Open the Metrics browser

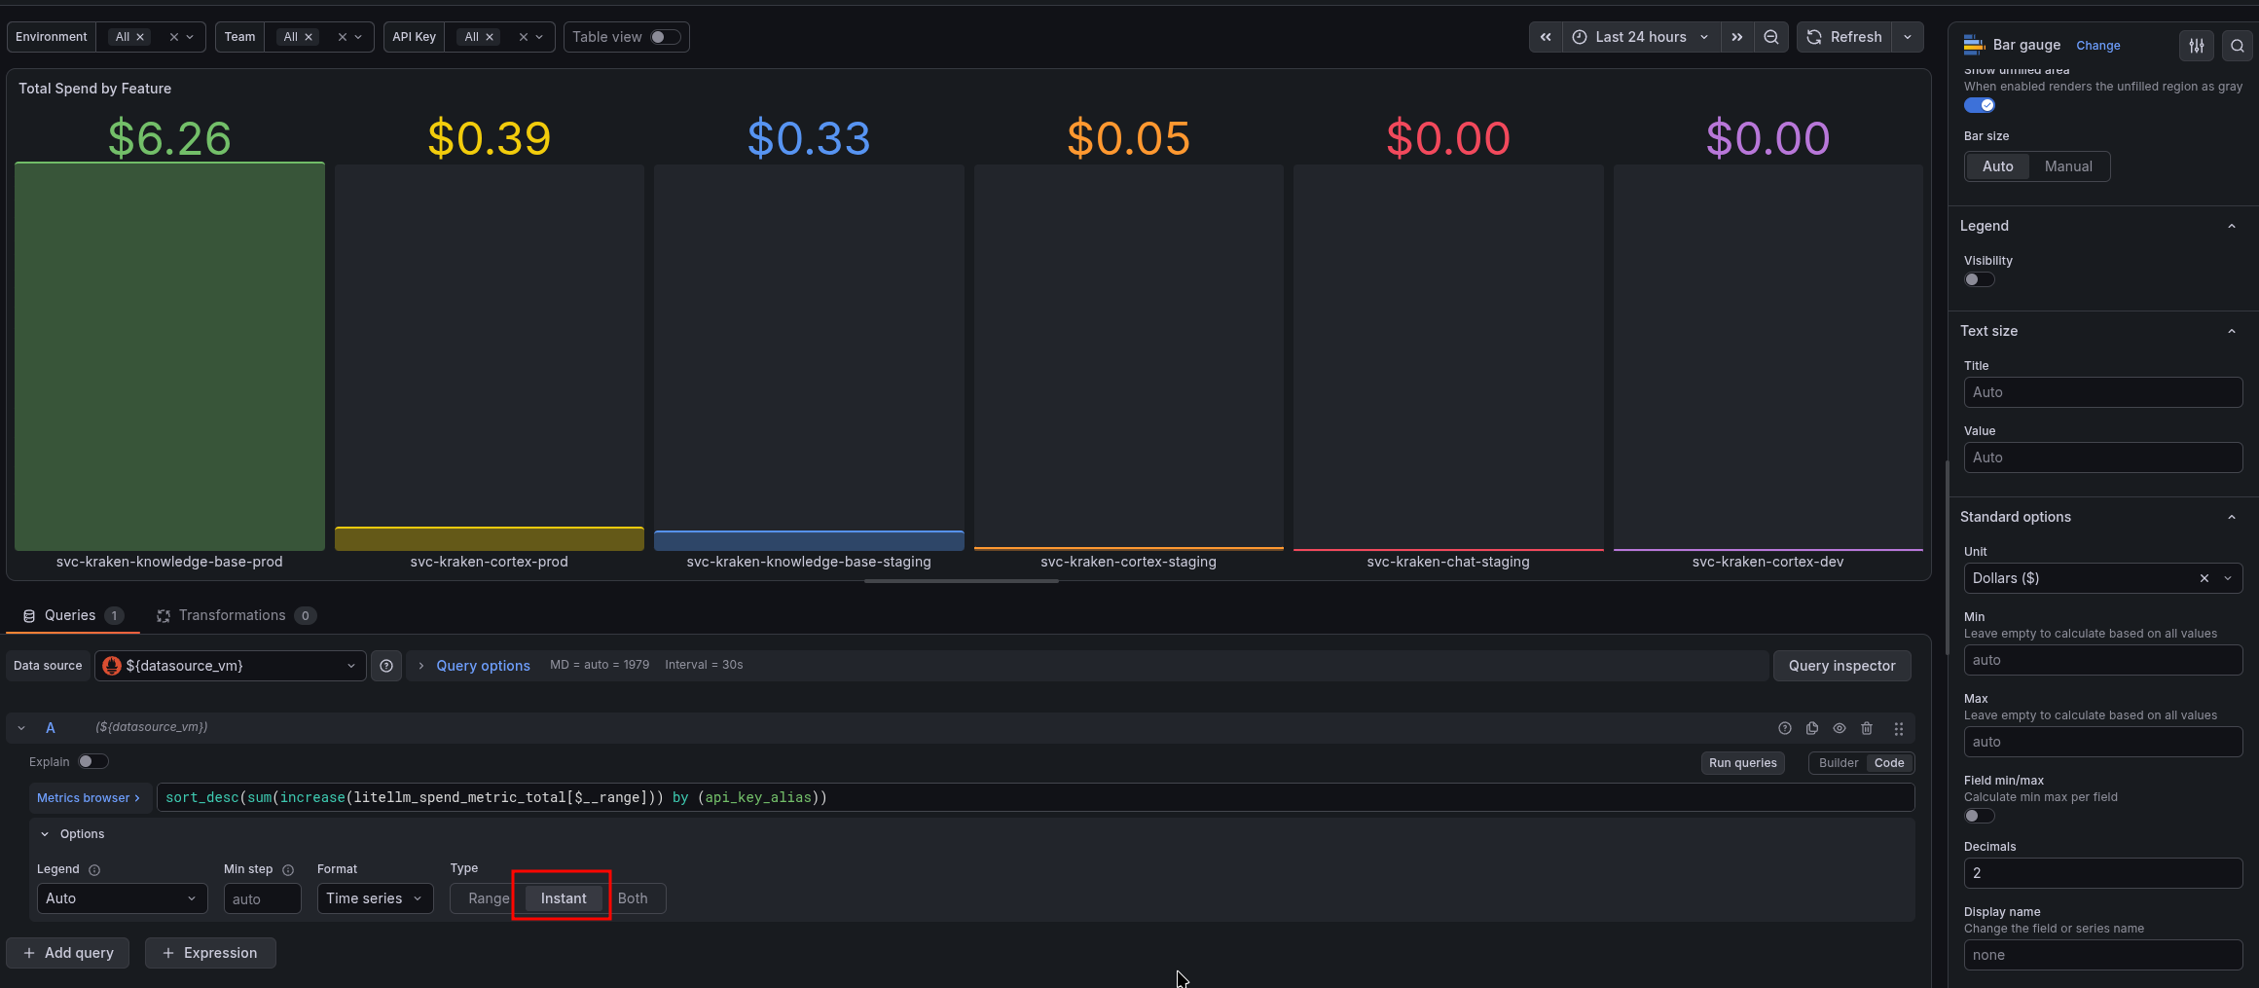pos(89,798)
